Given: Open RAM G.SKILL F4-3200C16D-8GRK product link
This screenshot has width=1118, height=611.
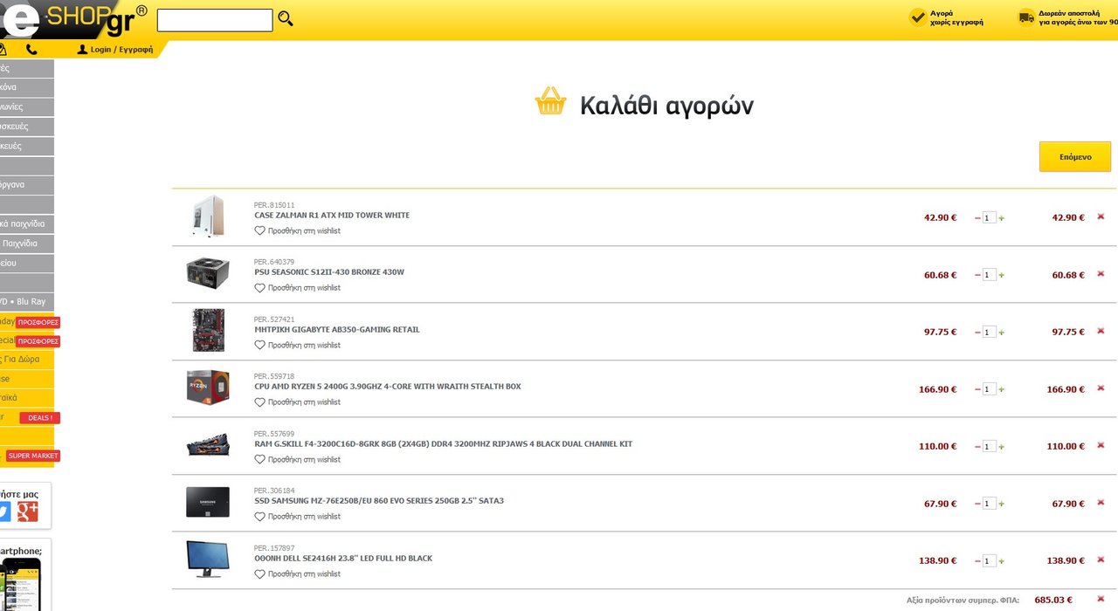Looking at the screenshot, I should 444,444.
